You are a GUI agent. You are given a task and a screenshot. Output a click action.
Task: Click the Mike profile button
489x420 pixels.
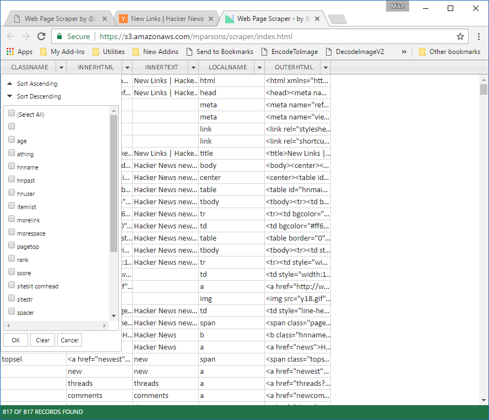[398, 6]
